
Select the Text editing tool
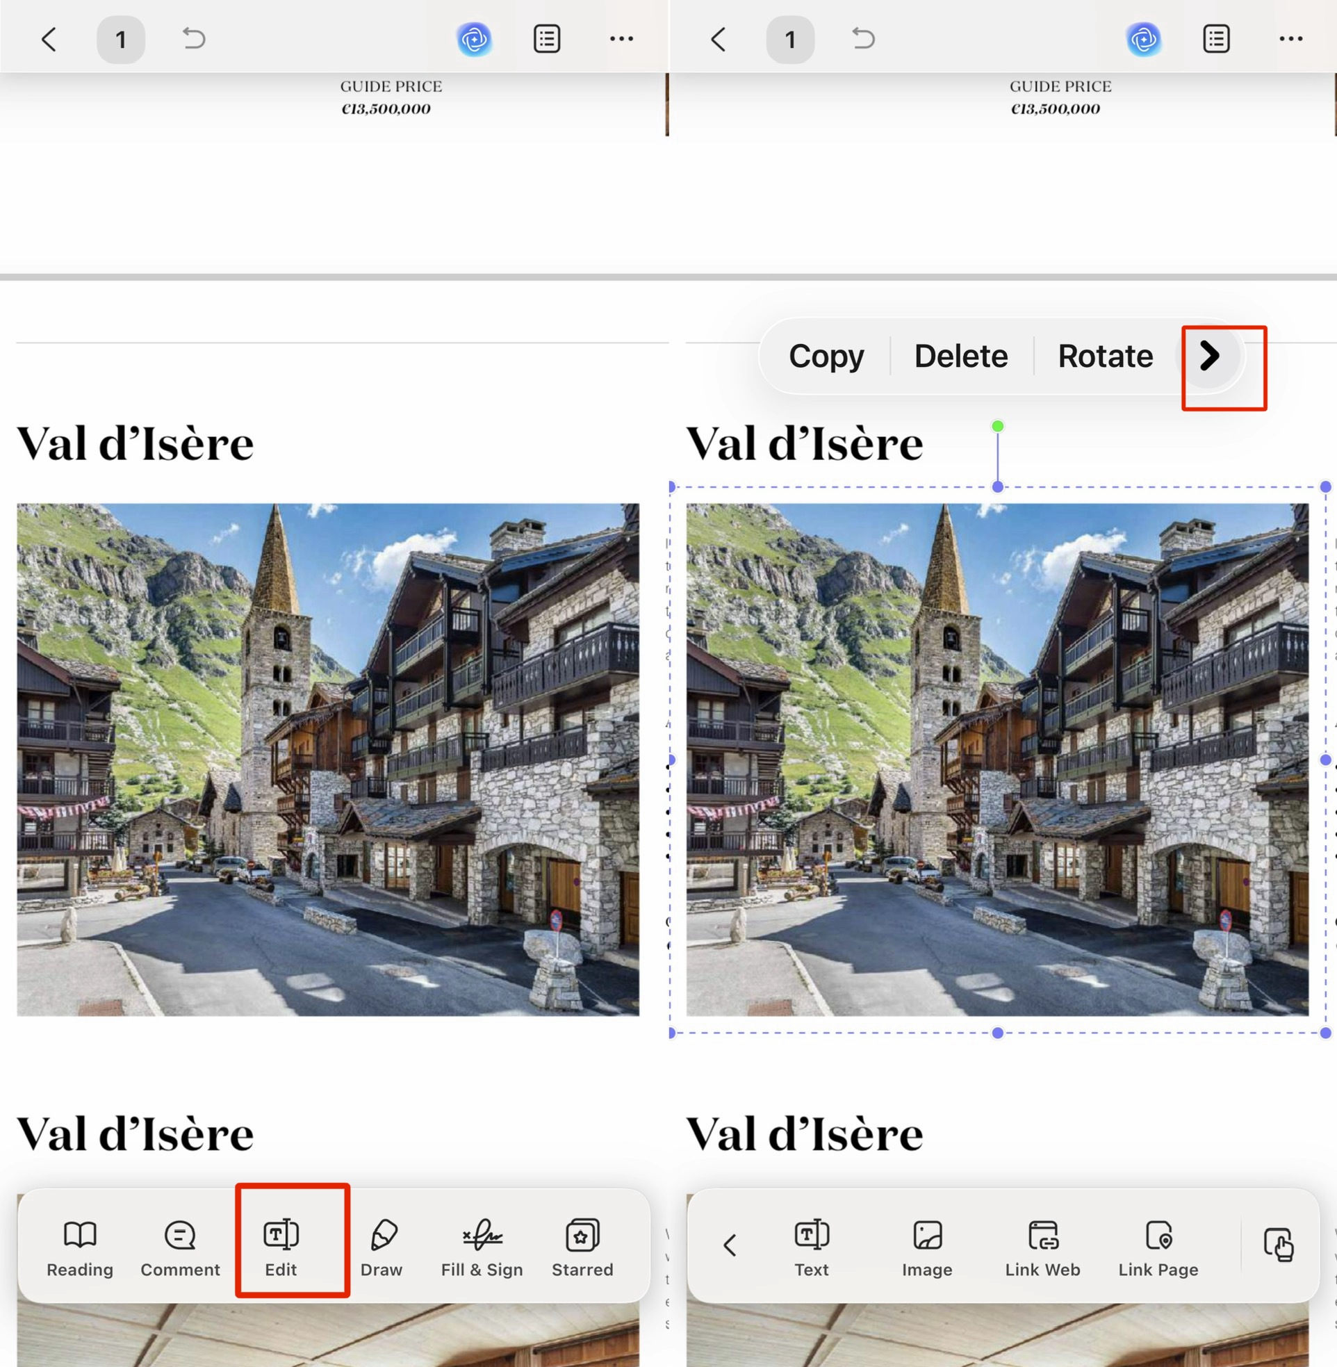pyautogui.click(x=812, y=1249)
